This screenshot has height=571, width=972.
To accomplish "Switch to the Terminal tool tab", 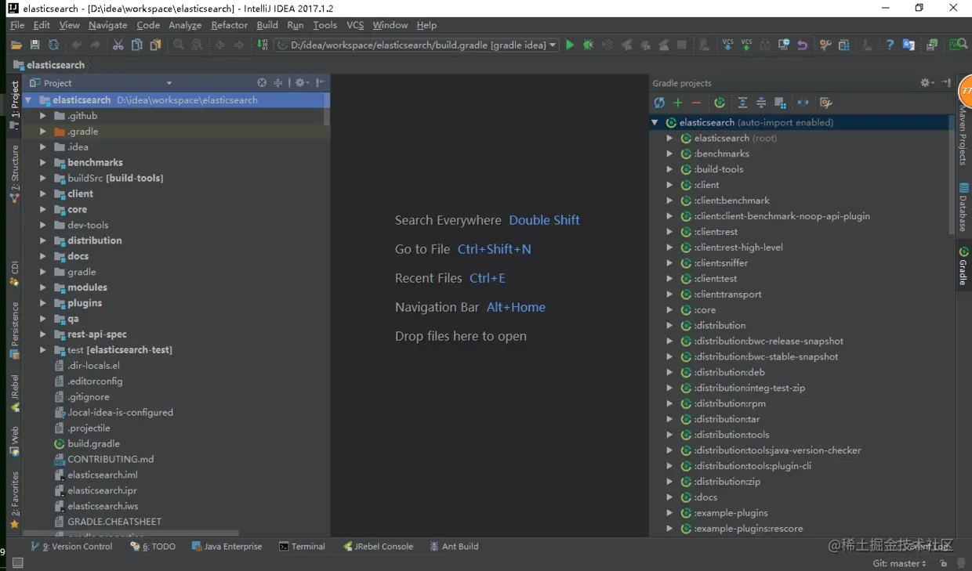I will [x=302, y=547].
